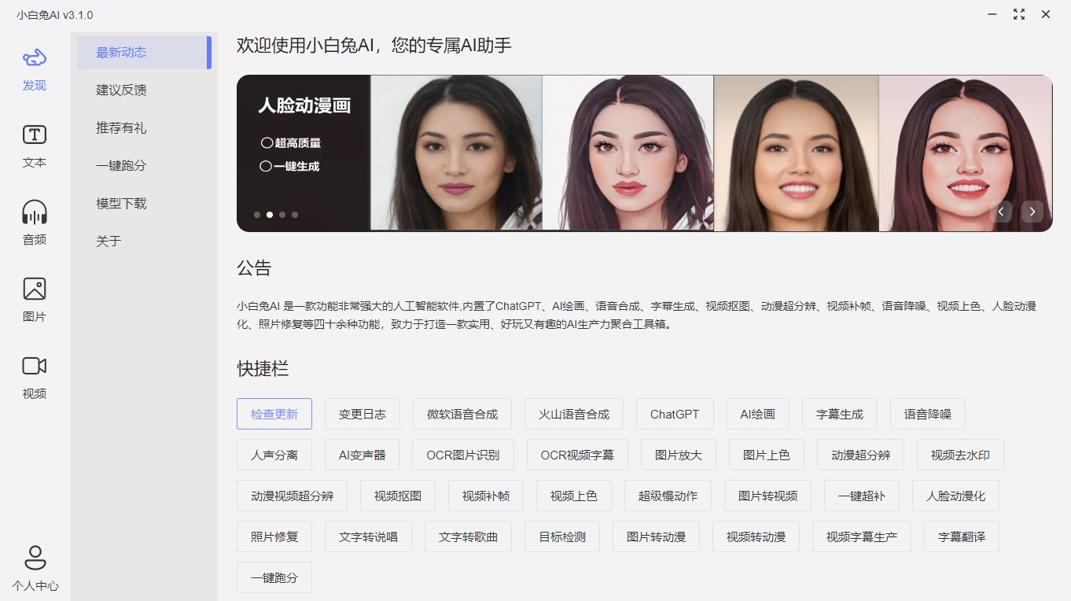Open 一键超补 shortcut

point(862,496)
